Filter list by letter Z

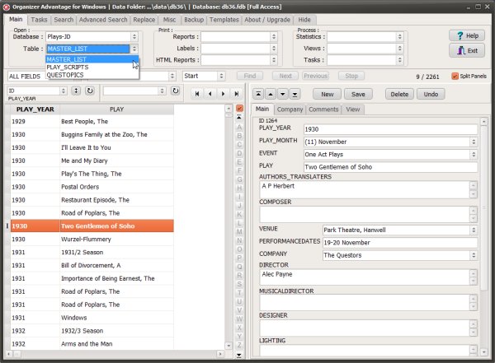(239, 345)
